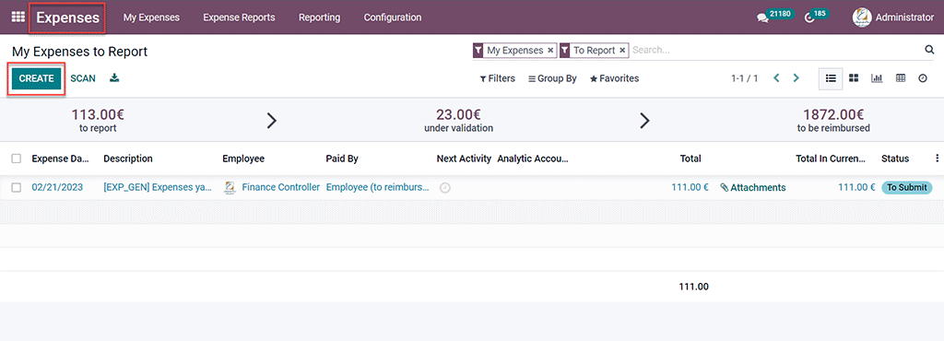The image size is (944, 341).
Task: Open the Administrator user menu
Action: (893, 18)
